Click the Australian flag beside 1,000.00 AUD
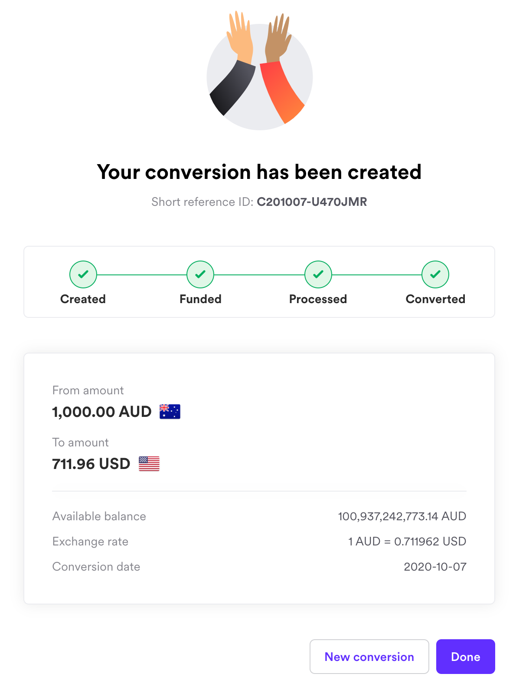The width and height of the screenshot is (516, 687). tap(169, 412)
